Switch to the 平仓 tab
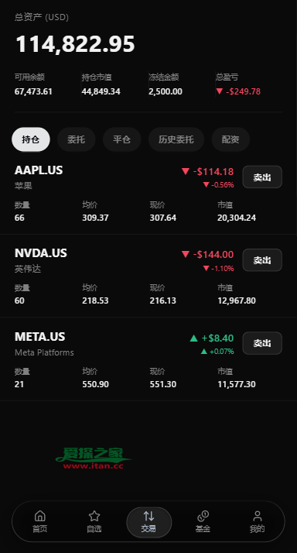Image resolution: width=297 pixels, height=553 pixels. click(x=122, y=139)
